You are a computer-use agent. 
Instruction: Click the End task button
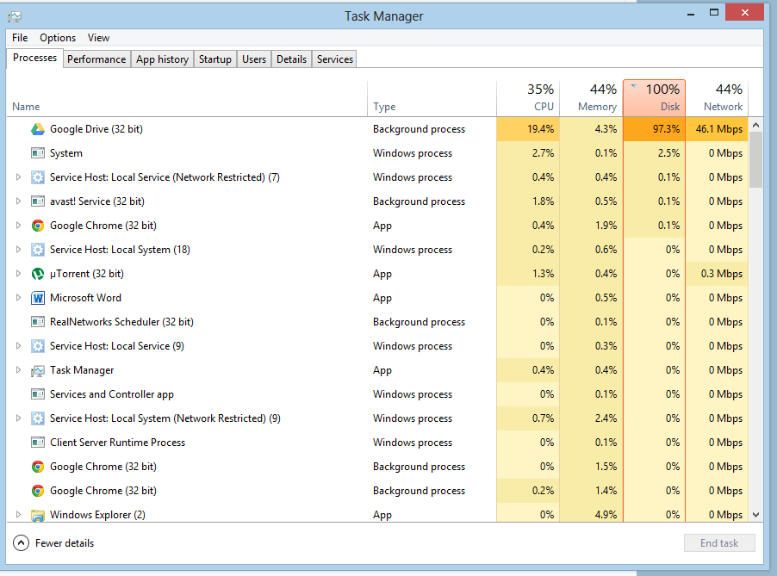pos(719,542)
